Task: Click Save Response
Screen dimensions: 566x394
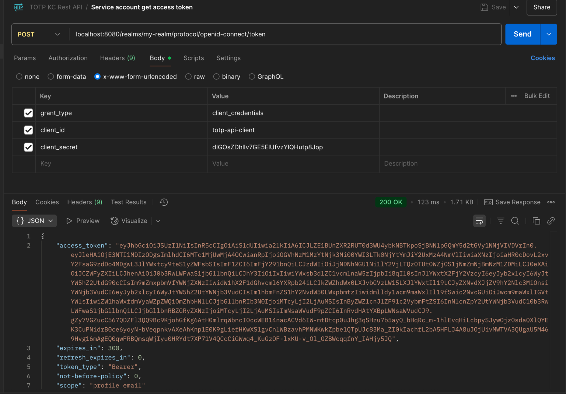Action: click(x=512, y=202)
